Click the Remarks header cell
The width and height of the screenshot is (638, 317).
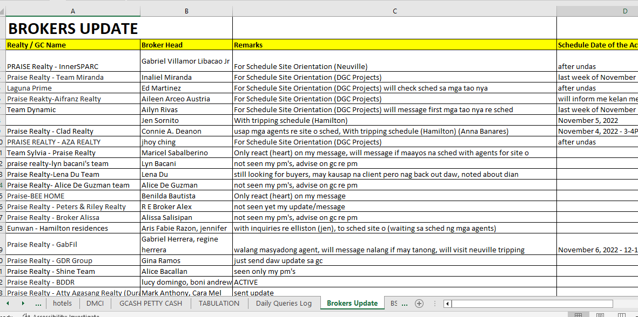coord(394,45)
